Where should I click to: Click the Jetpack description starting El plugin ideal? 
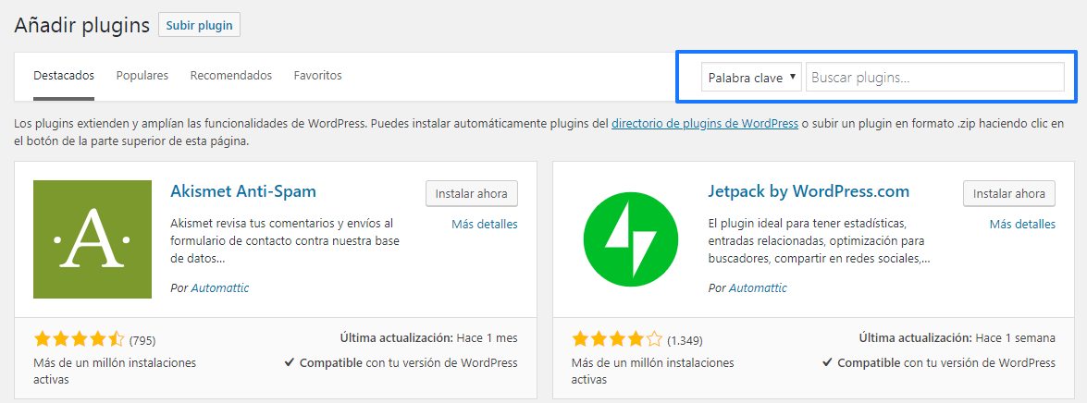tap(819, 241)
